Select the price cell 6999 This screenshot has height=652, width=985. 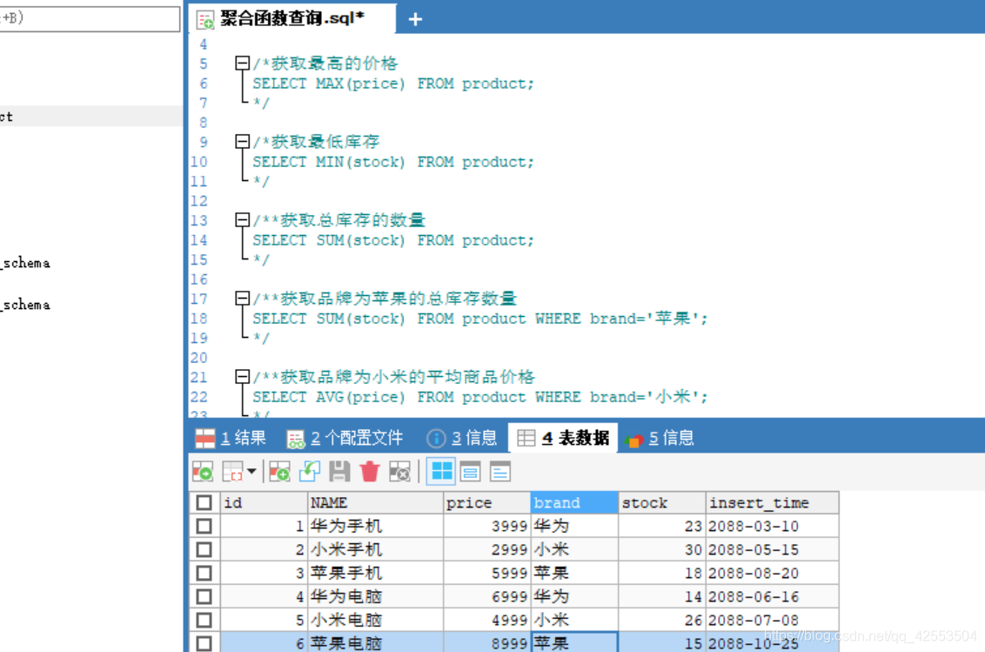487,596
